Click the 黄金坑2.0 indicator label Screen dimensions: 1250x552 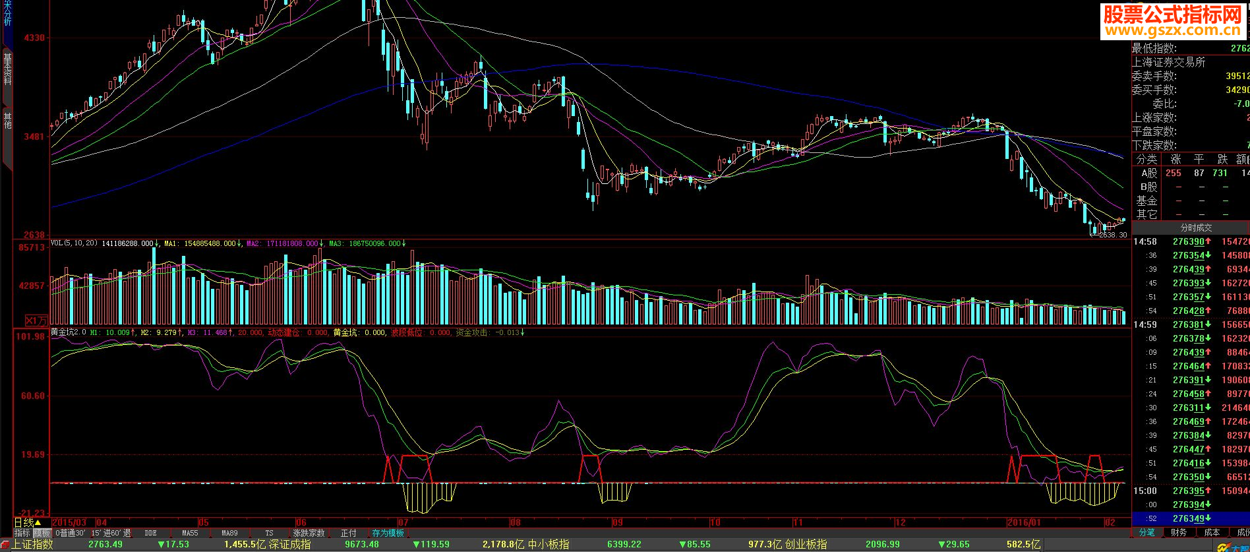(68, 332)
